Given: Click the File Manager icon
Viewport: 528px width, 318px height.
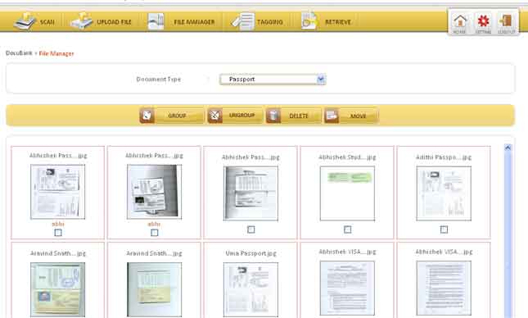Looking at the screenshot, I should pos(156,21).
